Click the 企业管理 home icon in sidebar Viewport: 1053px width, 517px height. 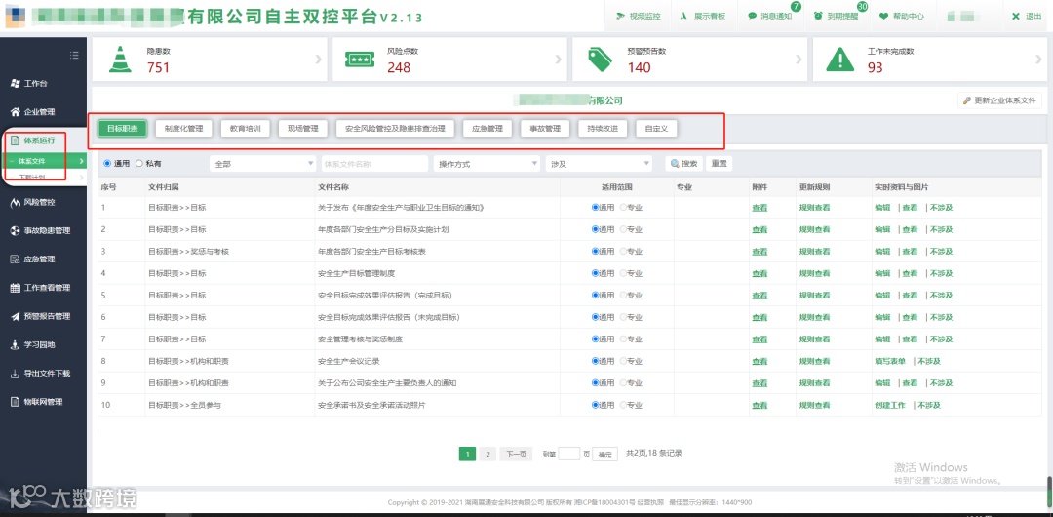tap(15, 111)
